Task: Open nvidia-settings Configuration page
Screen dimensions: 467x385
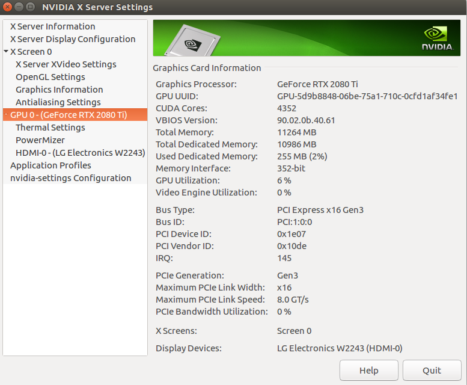Action: 70,178
